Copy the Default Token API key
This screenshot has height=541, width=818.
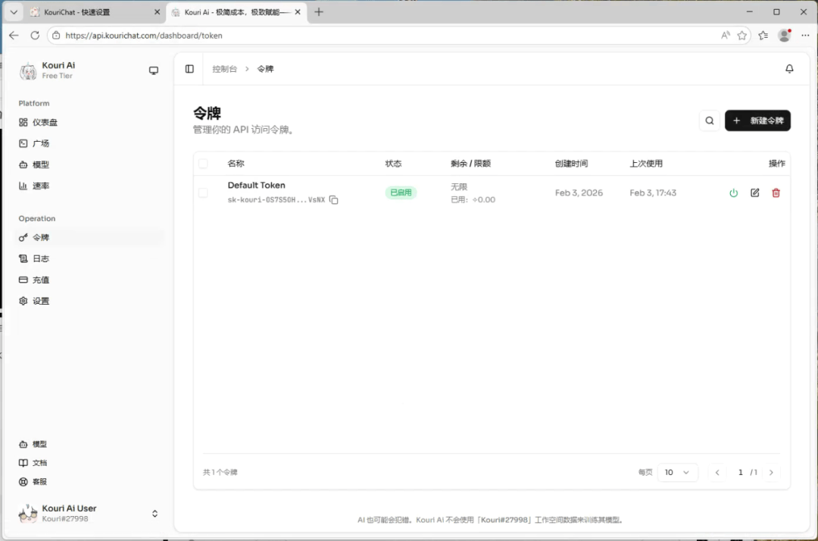(334, 200)
